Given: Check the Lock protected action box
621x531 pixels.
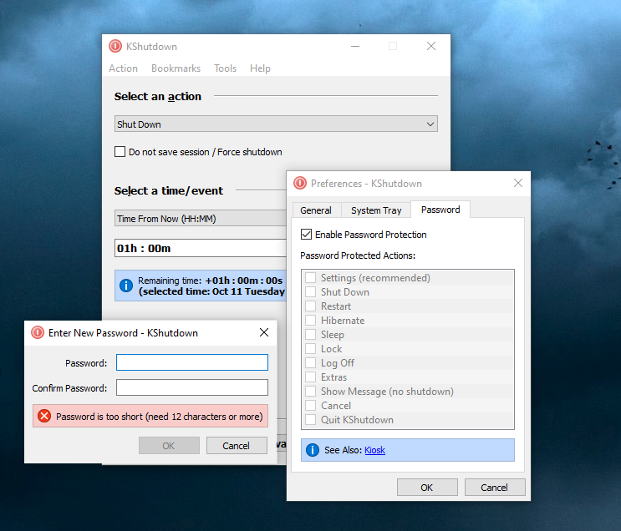Looking at the screenshot, I should pyautogui.click(x=311, y=349).
